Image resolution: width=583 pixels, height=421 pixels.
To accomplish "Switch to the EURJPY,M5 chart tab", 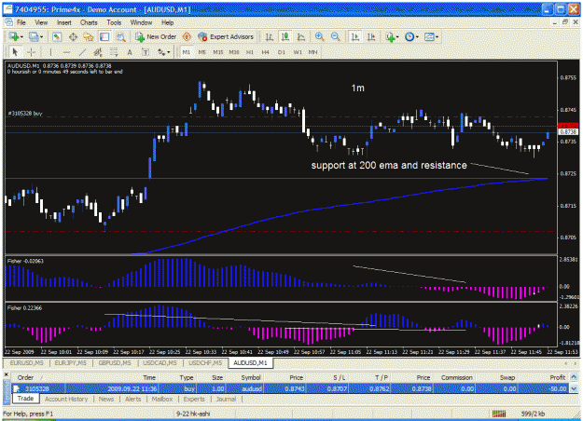I will click(70, 362).
